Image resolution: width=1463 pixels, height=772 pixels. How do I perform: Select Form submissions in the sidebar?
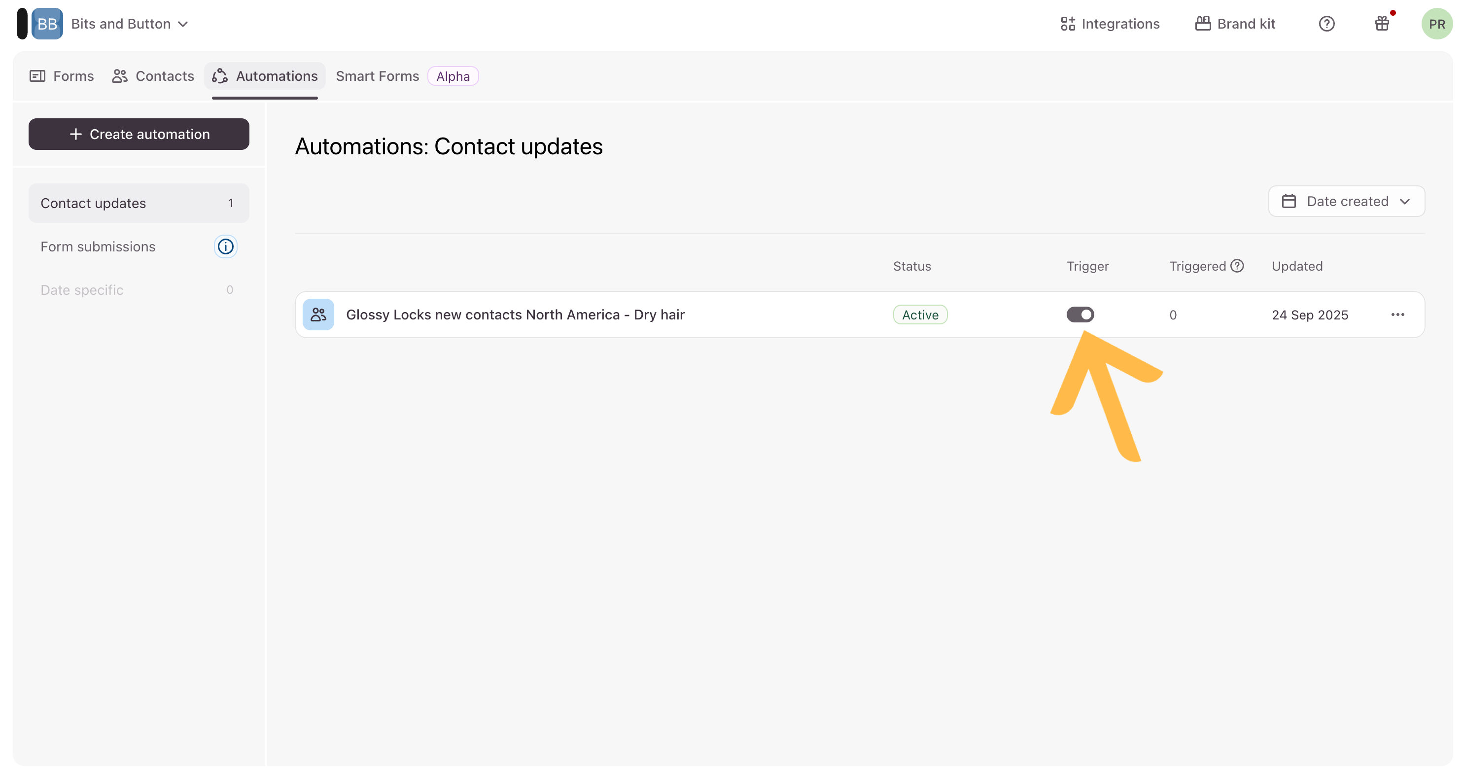[x=98, y=246]
